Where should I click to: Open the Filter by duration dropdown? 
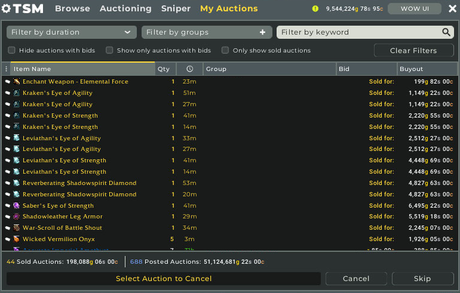(x=72, y=32)
